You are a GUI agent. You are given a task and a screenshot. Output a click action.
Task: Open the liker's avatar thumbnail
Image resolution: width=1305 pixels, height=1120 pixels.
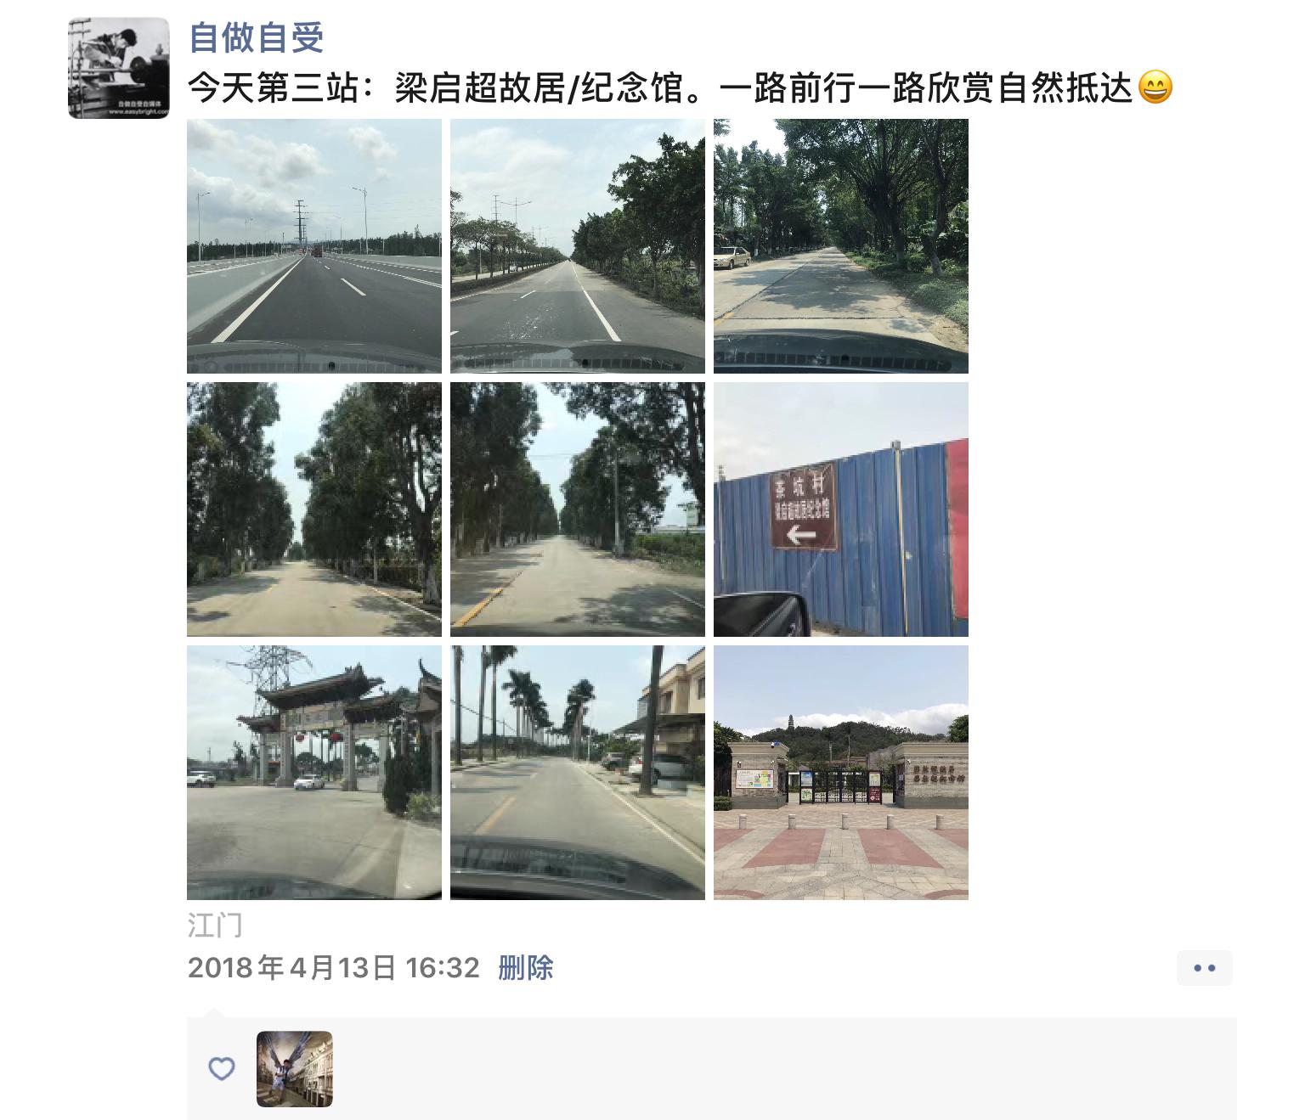coord(295,1069)
